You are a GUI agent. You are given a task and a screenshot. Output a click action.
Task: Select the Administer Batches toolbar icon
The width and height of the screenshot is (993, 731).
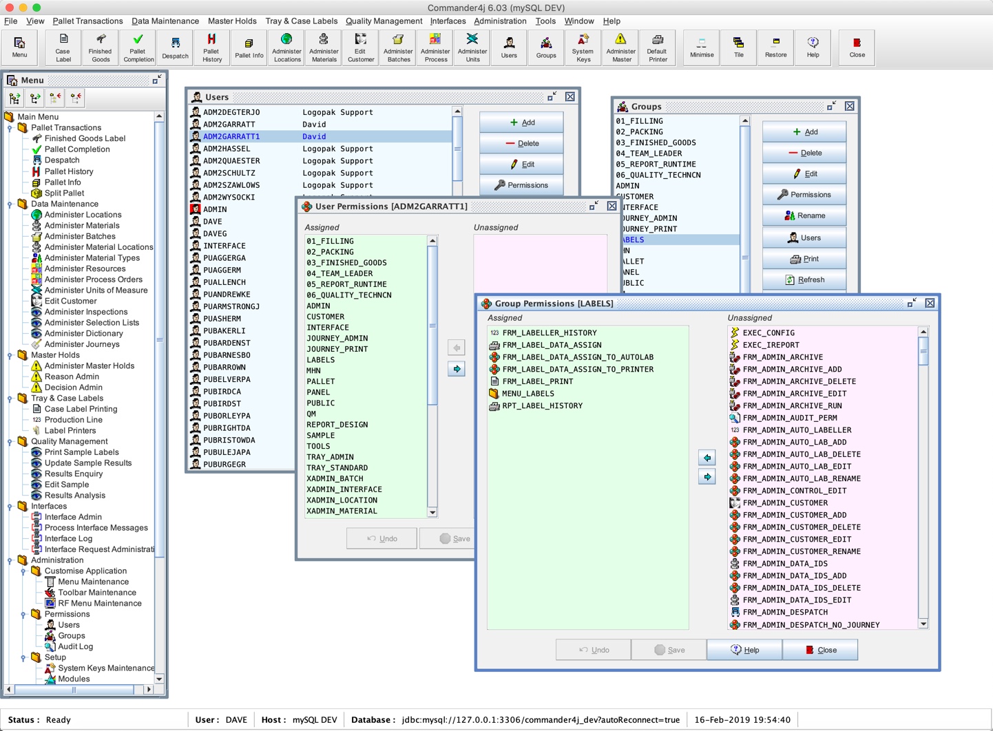tap(398, 47)
